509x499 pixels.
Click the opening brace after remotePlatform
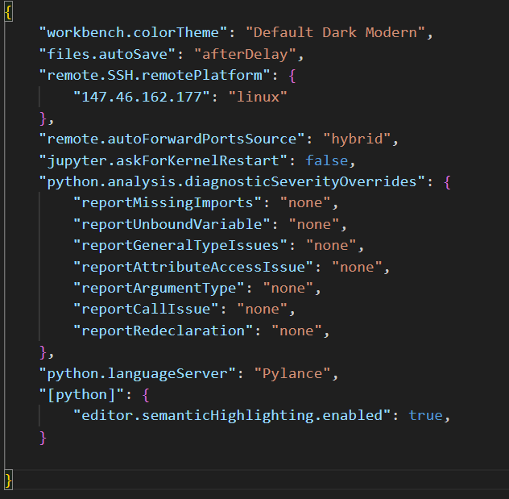[292, 76]
